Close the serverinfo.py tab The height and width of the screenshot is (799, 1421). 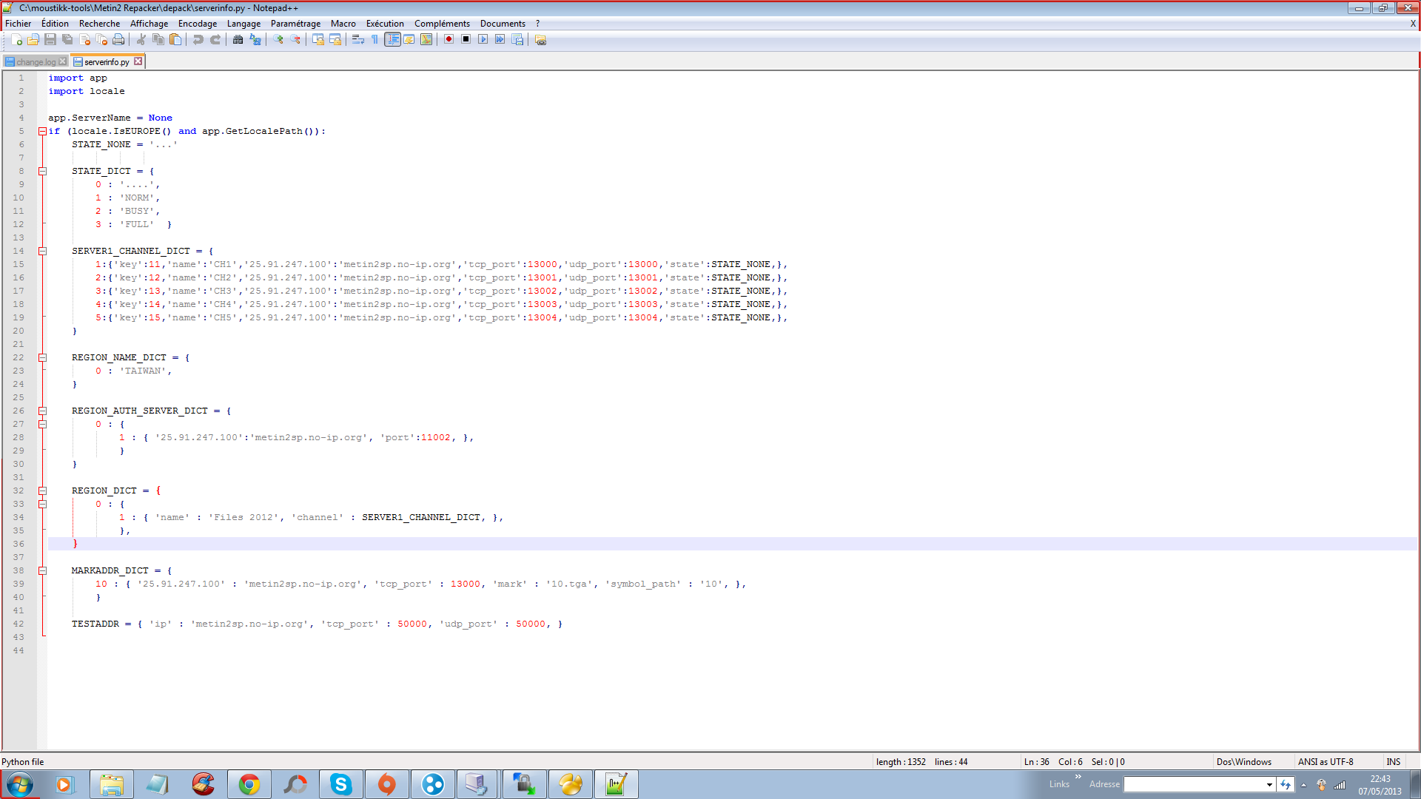pos(138,61)
